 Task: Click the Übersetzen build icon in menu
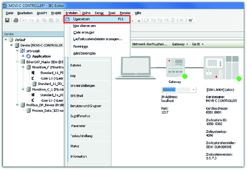pyautogui.click(x=68, y=19)
